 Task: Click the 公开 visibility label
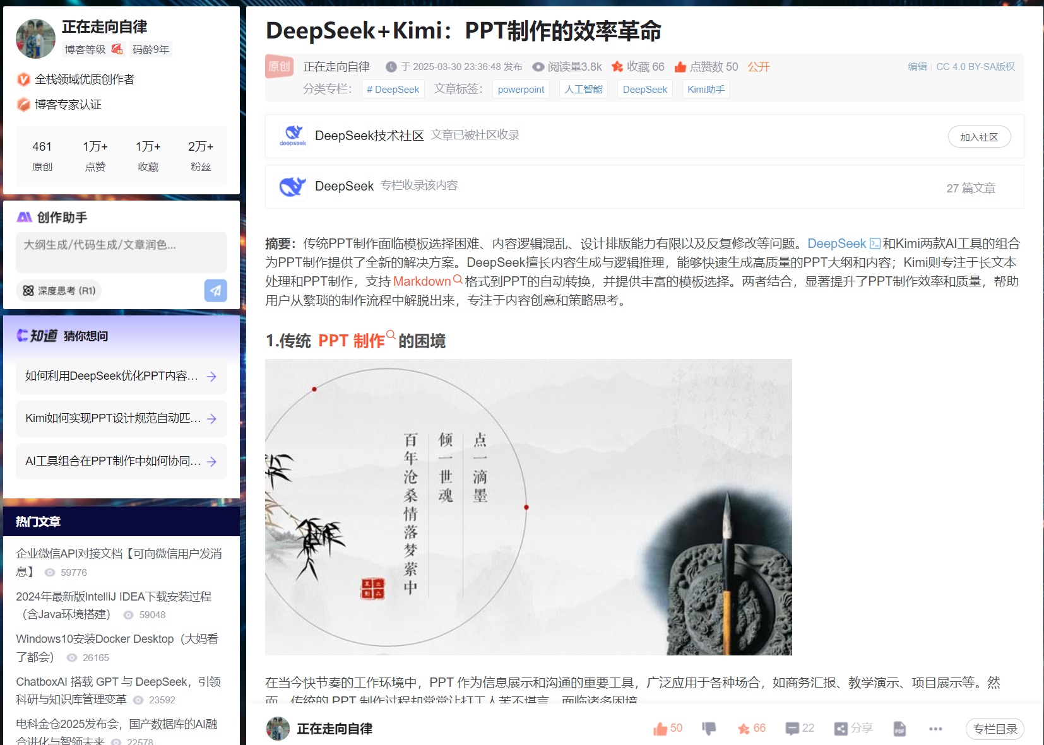pos(759,67)
